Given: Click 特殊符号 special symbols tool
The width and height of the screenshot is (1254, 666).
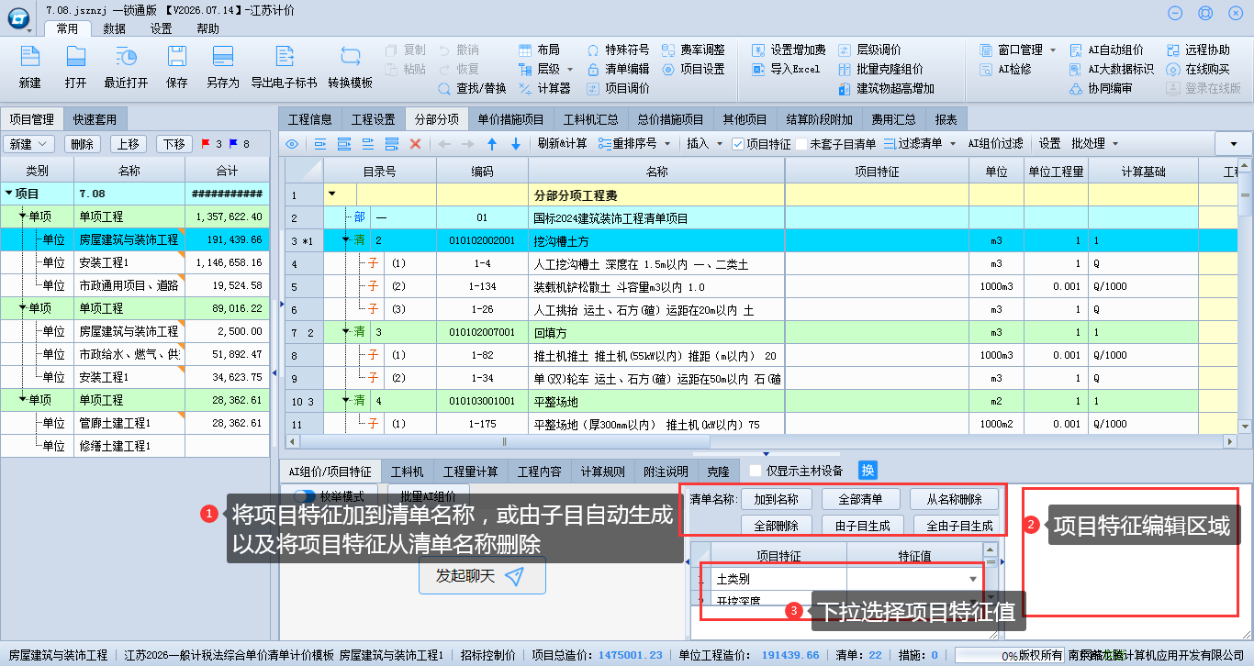Looking at the screenshot, I should coord(618,50).
